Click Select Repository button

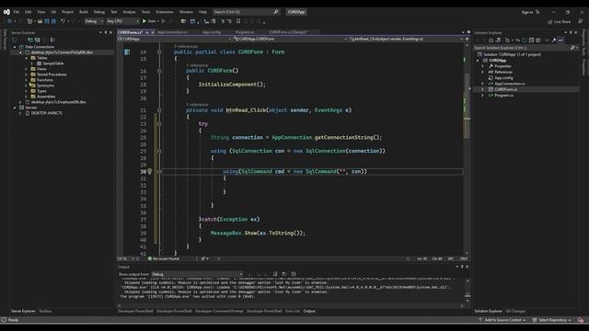[x=552, y=320]
